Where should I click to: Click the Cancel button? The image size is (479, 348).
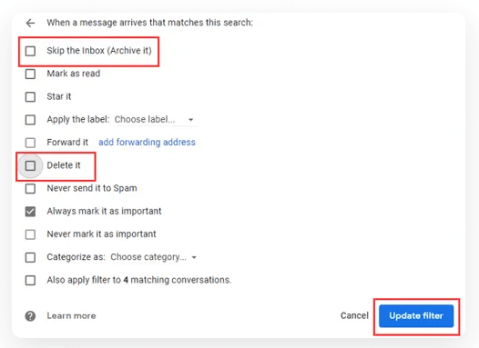point(354,315)
